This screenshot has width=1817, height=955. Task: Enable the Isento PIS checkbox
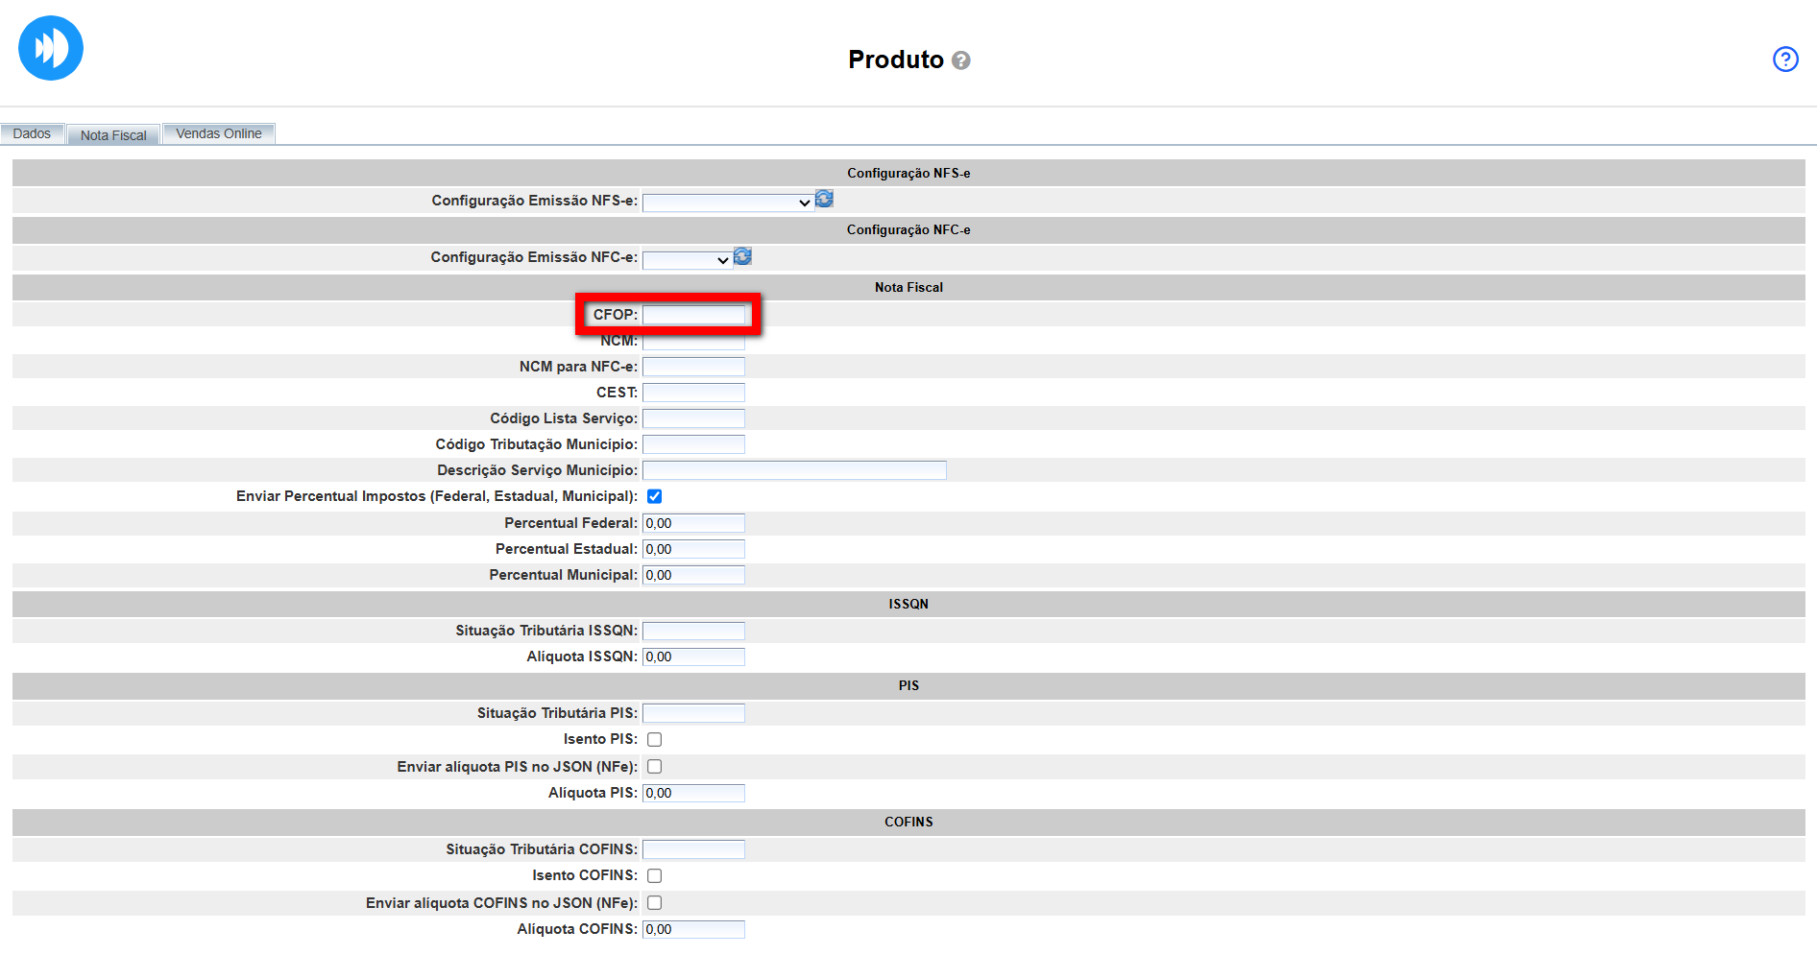click(654, 739)
